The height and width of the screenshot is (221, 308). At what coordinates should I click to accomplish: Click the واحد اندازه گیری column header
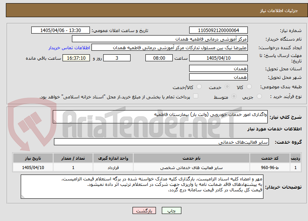pos(113,158)
